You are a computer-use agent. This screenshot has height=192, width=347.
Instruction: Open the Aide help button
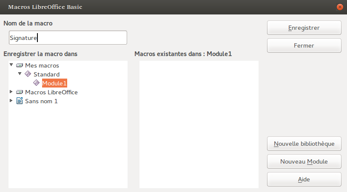click(x=304, y=179)
